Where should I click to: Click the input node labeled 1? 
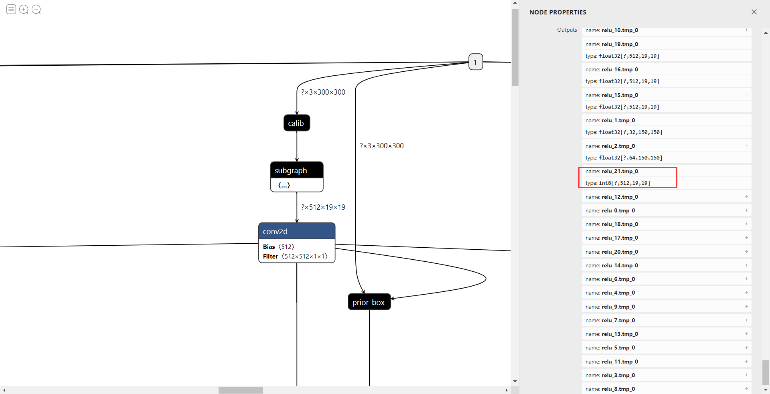(x=476, y=62)
